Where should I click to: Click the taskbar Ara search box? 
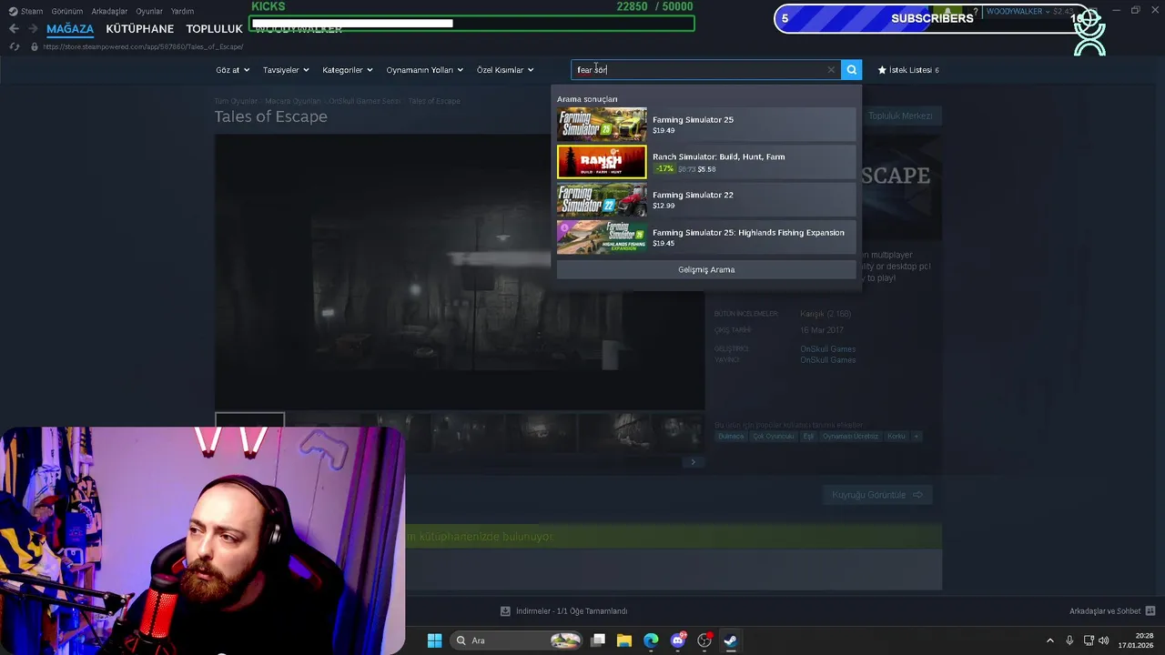point(516,640)
